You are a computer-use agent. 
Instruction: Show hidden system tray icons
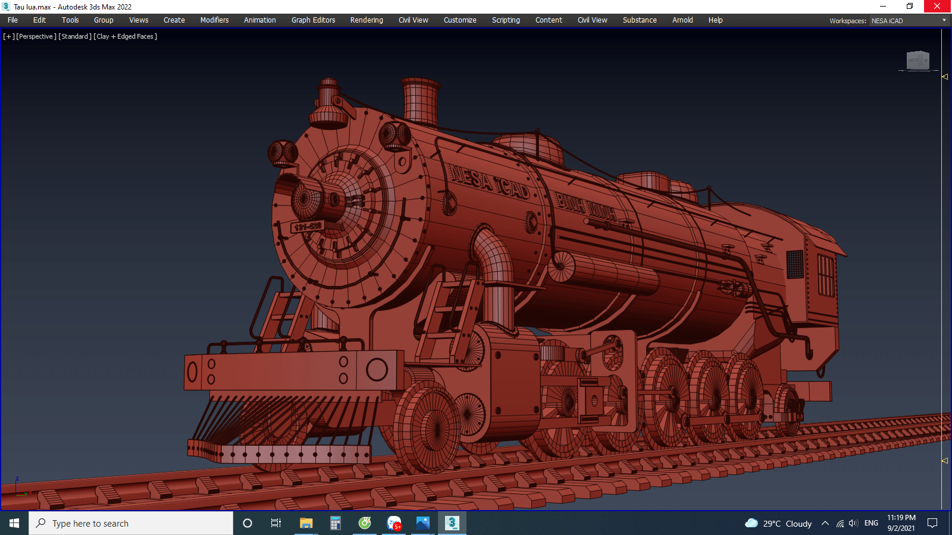pos(825,523)
